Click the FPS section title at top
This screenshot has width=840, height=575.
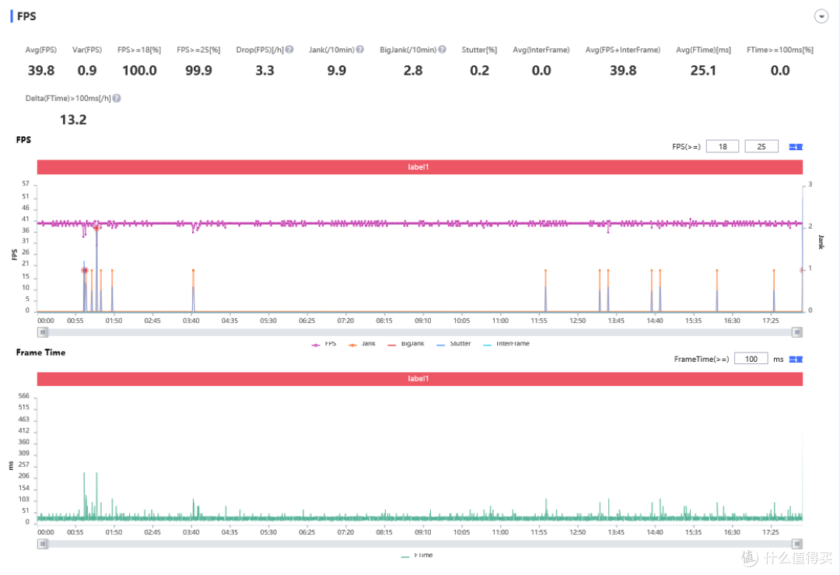(x=26, y=16)
